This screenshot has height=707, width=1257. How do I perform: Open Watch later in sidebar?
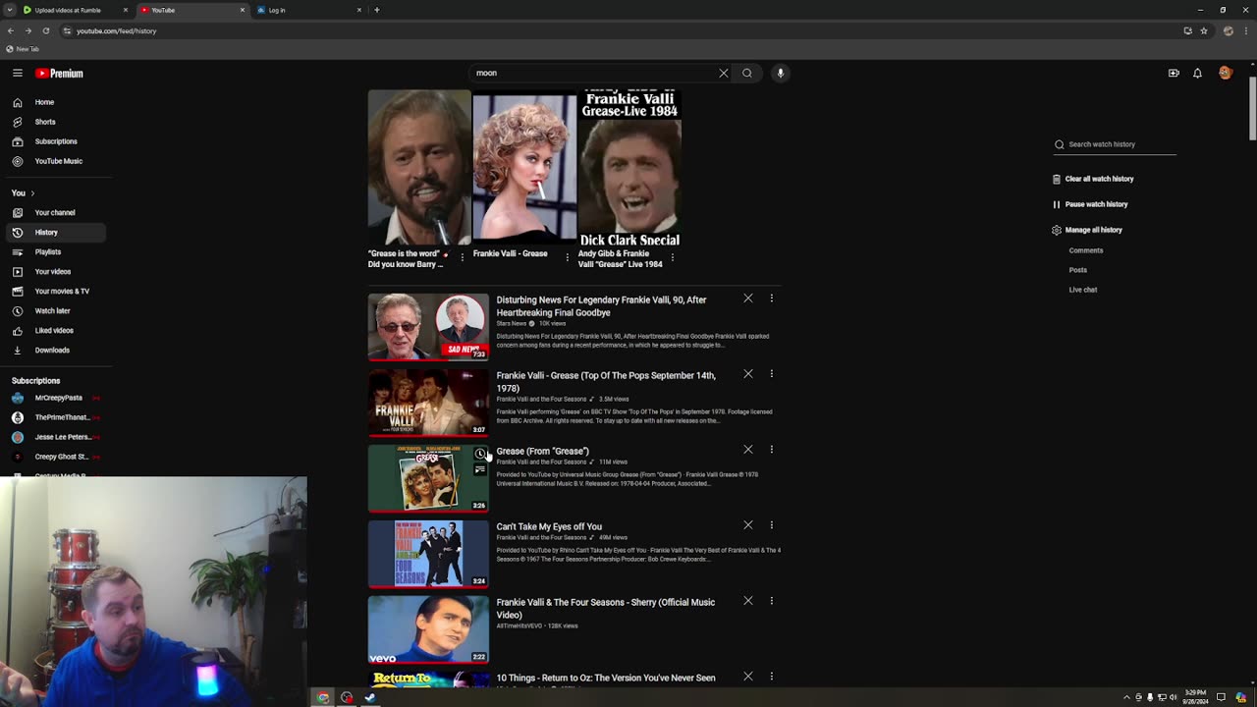coord(54,310)
